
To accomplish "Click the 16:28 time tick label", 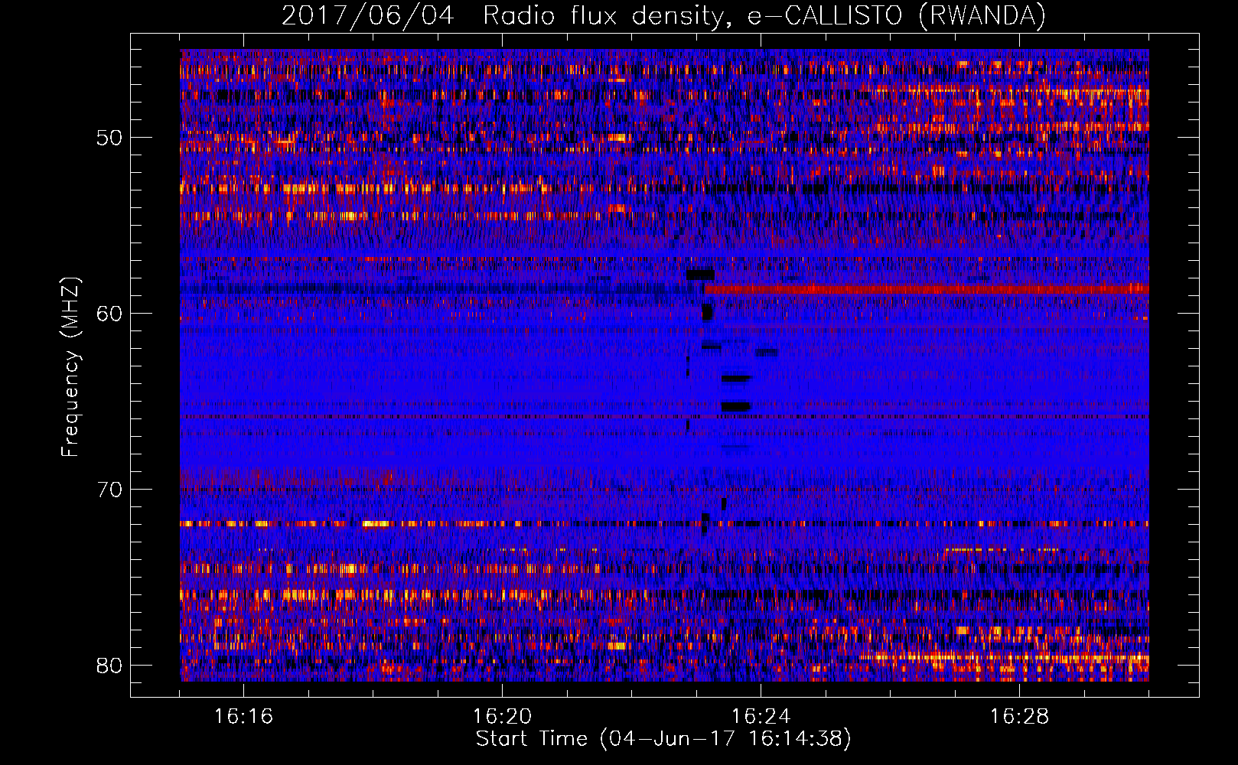I will (x=1019, y=717).
